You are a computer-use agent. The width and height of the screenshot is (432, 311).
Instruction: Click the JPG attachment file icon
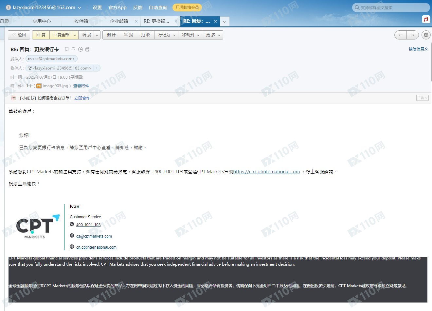(39, 86)
